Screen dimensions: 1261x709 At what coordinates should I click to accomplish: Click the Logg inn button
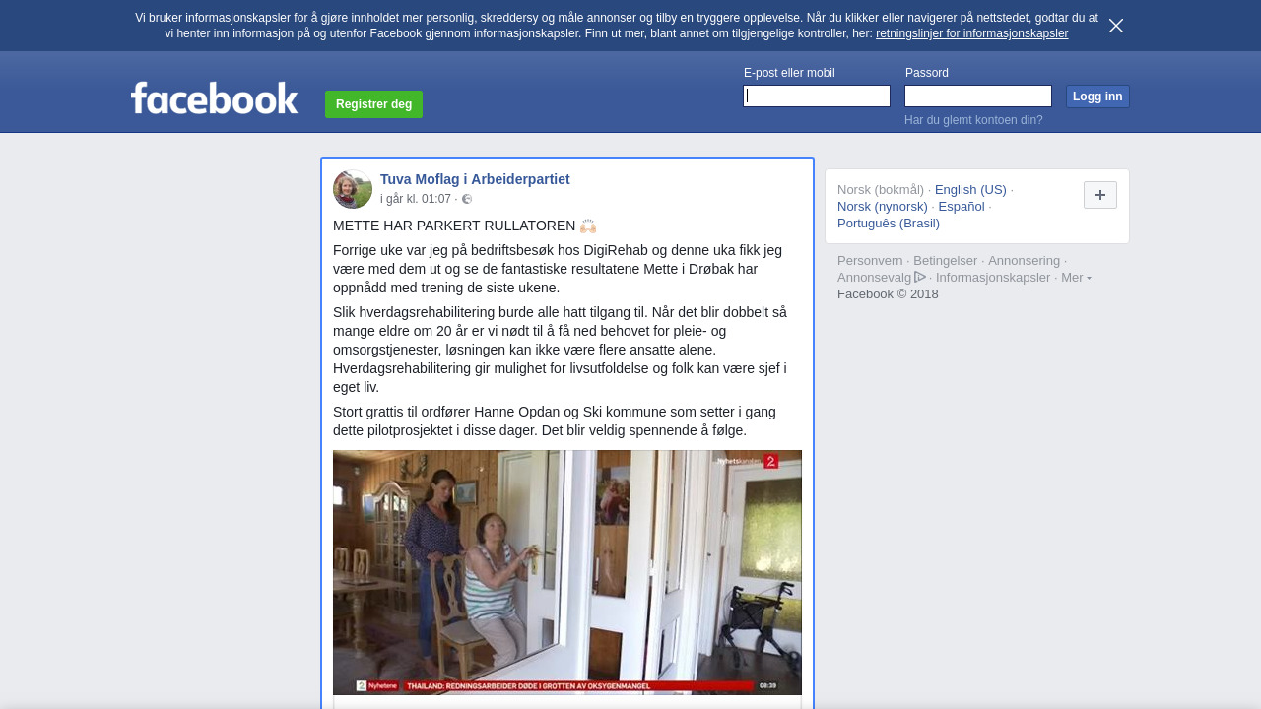tap(1097, 97)
